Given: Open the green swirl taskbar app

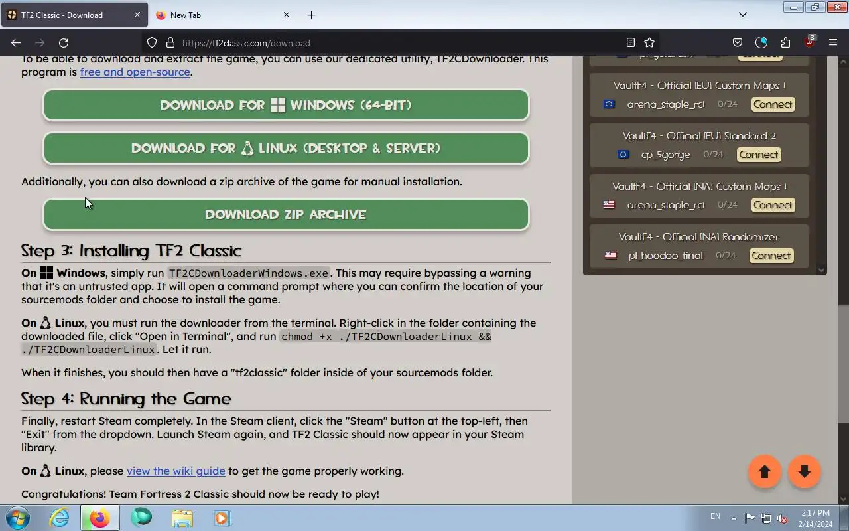Looking at the screenshot, I should 141,518.
